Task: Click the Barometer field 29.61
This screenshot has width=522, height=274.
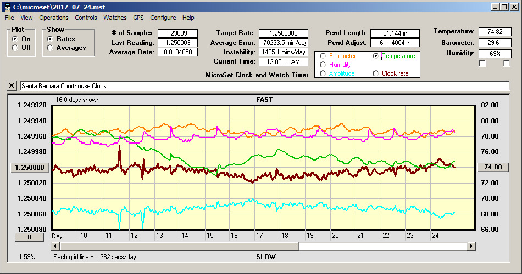Action: (x=495, y=43)
